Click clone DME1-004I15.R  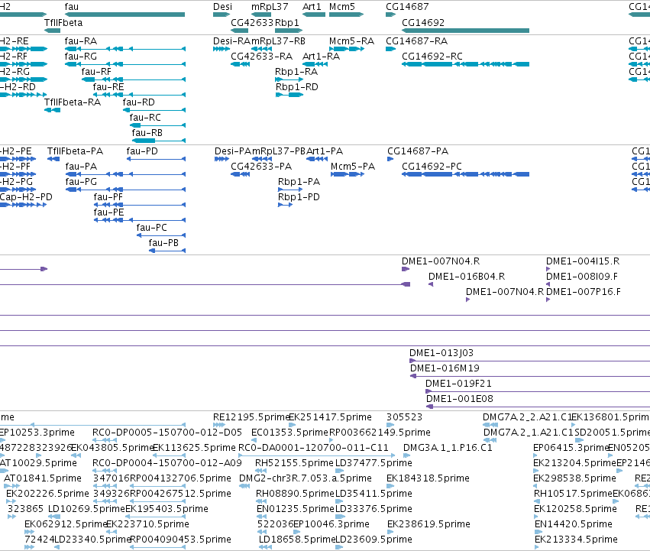point(583,261)
